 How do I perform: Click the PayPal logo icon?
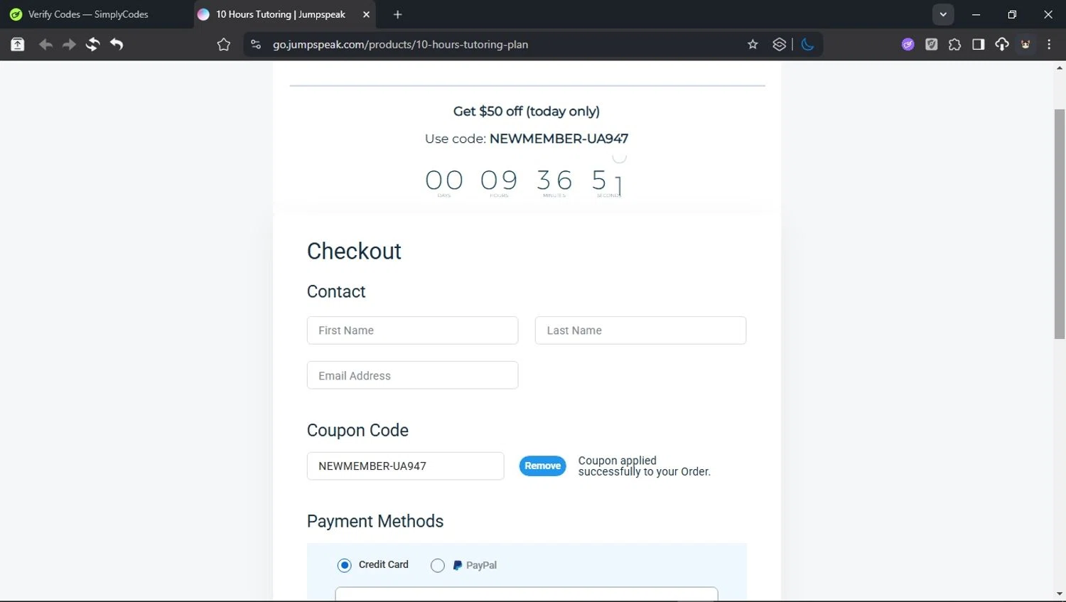pos(458,565)
